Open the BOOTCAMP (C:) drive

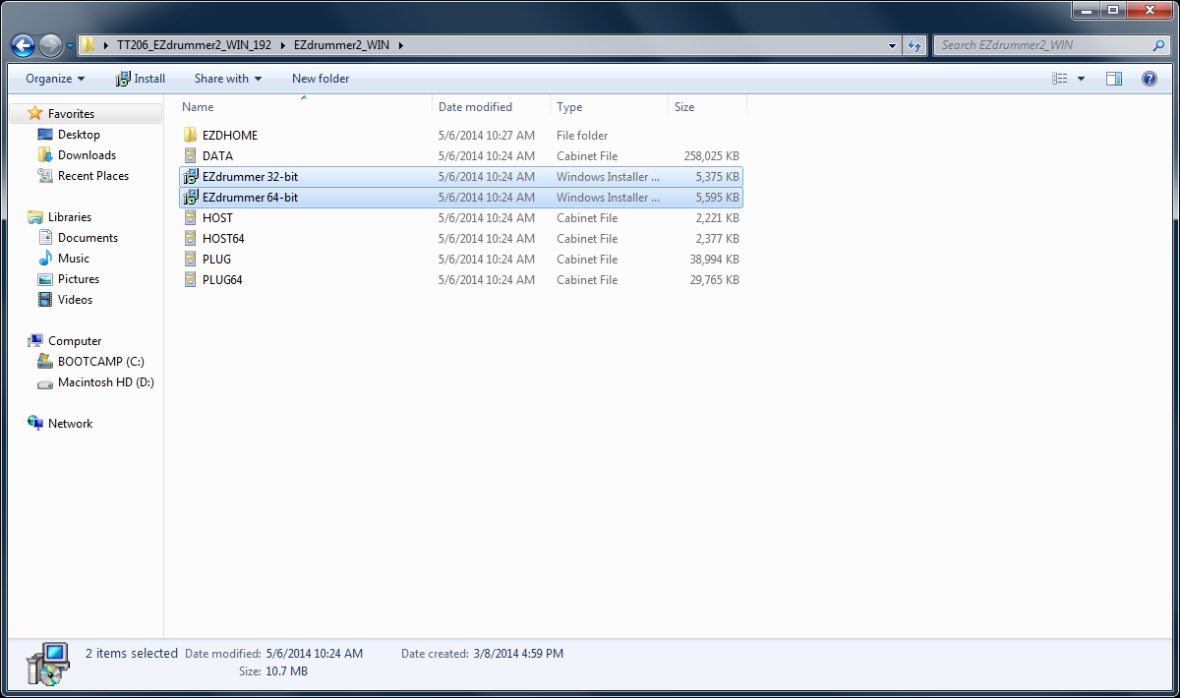coord(100,362)
